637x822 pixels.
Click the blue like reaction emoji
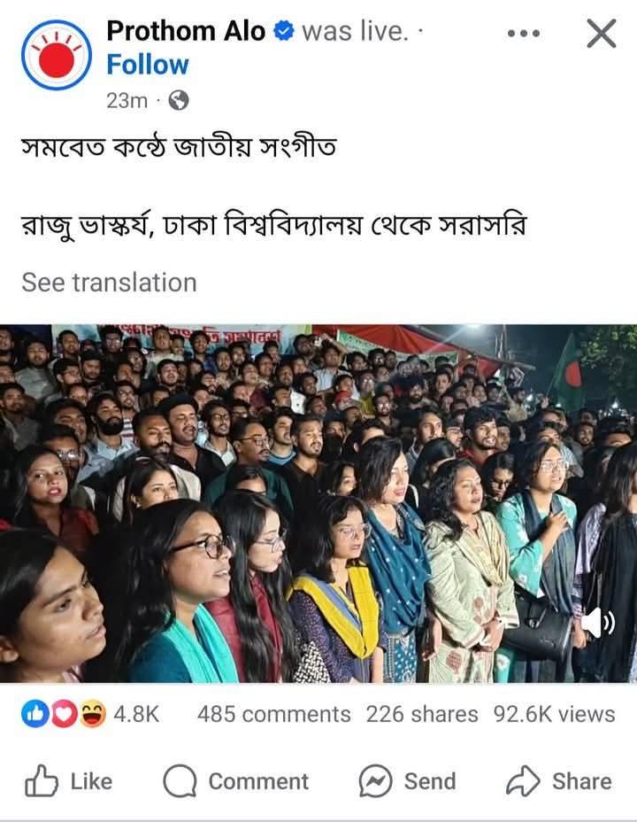coord(35,715)
